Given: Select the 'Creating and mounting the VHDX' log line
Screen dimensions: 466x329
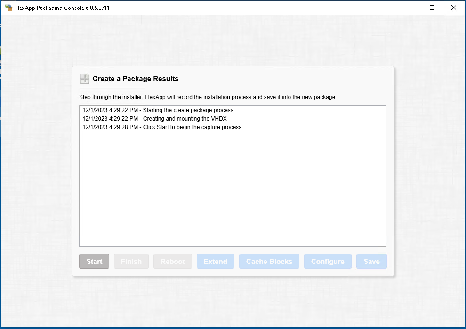Looking at the screenshot, I should [154, 119].
